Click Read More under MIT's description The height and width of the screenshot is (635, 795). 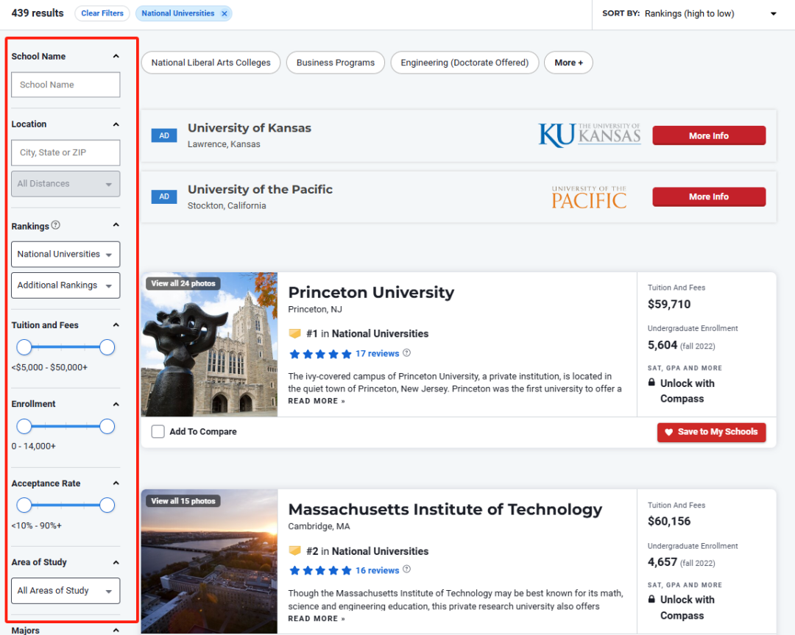click(317, 618)
